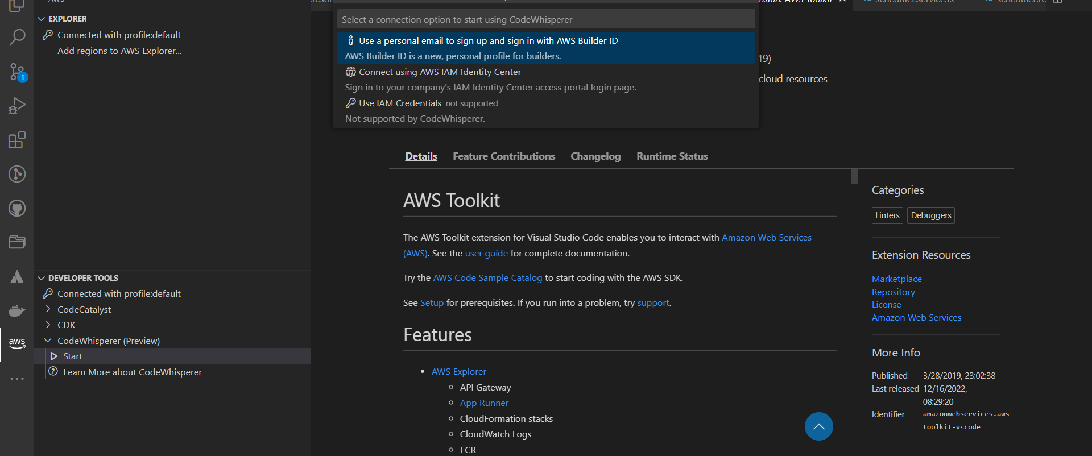The image size is (1092, 456).
Task: Open the Runtime Status tab
Action: pyautogui.click(x=672, y=156)
